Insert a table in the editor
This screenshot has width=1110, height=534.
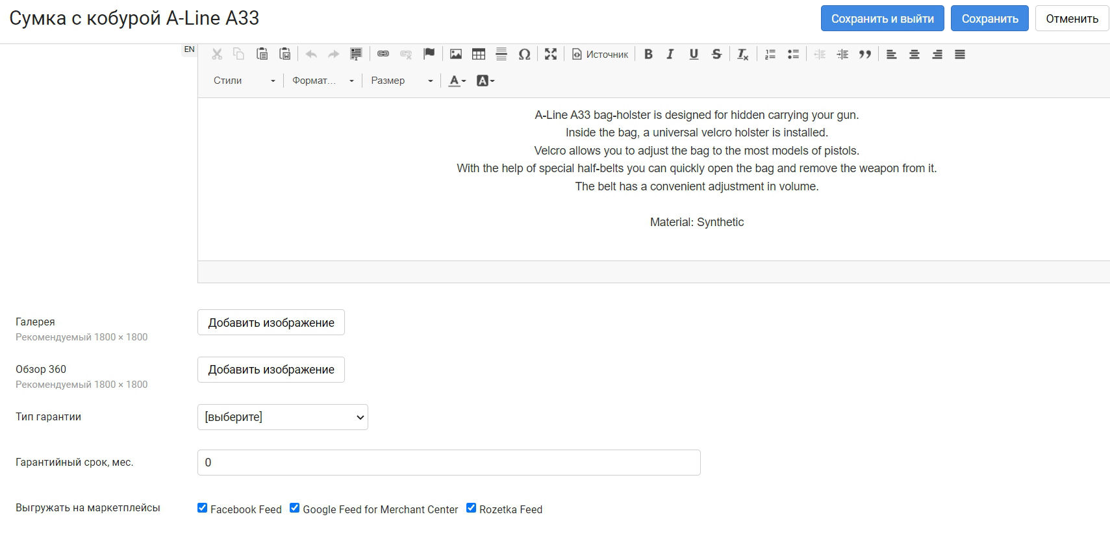pyautogui.click(x=479, y=55)
